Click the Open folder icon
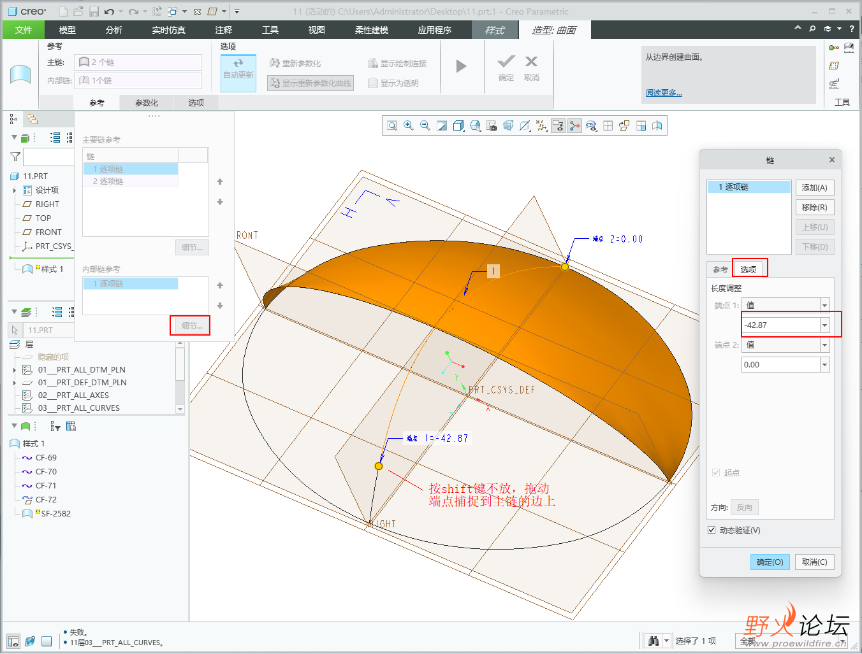Screen dimensions: 862x654 click(x=78, y=11)
